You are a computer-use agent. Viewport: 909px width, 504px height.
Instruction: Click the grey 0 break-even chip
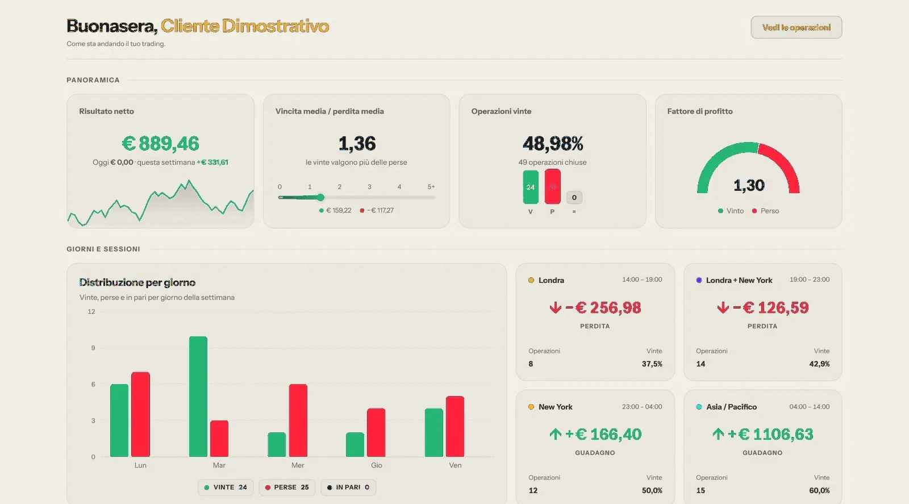(574, 197)
